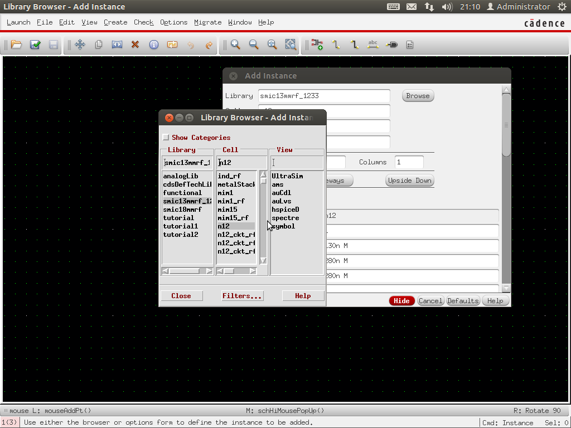Click the Zoom Out magnifier icon
Image resolution: width=571 pixels, height=428 pixels.
[x=254, y=45]
